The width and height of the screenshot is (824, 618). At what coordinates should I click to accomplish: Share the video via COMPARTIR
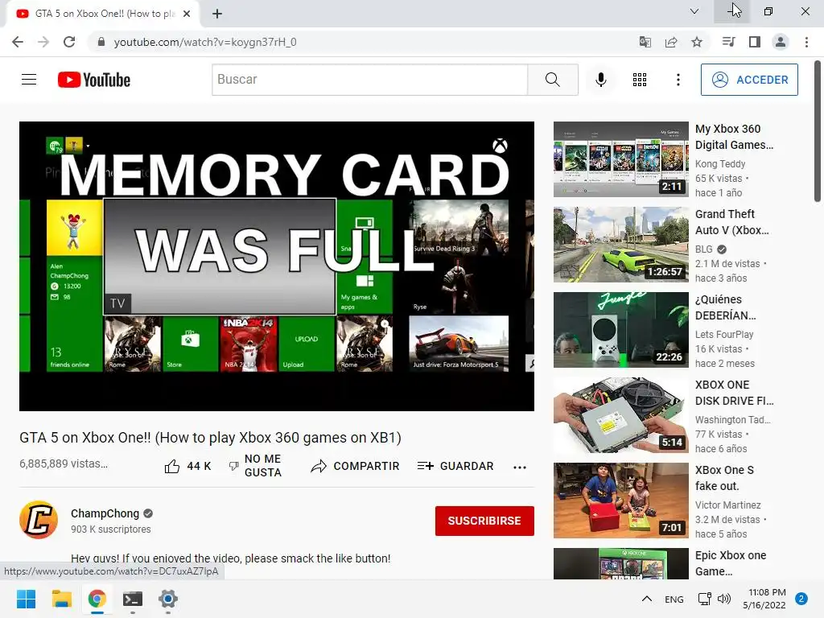pos(355,466)
